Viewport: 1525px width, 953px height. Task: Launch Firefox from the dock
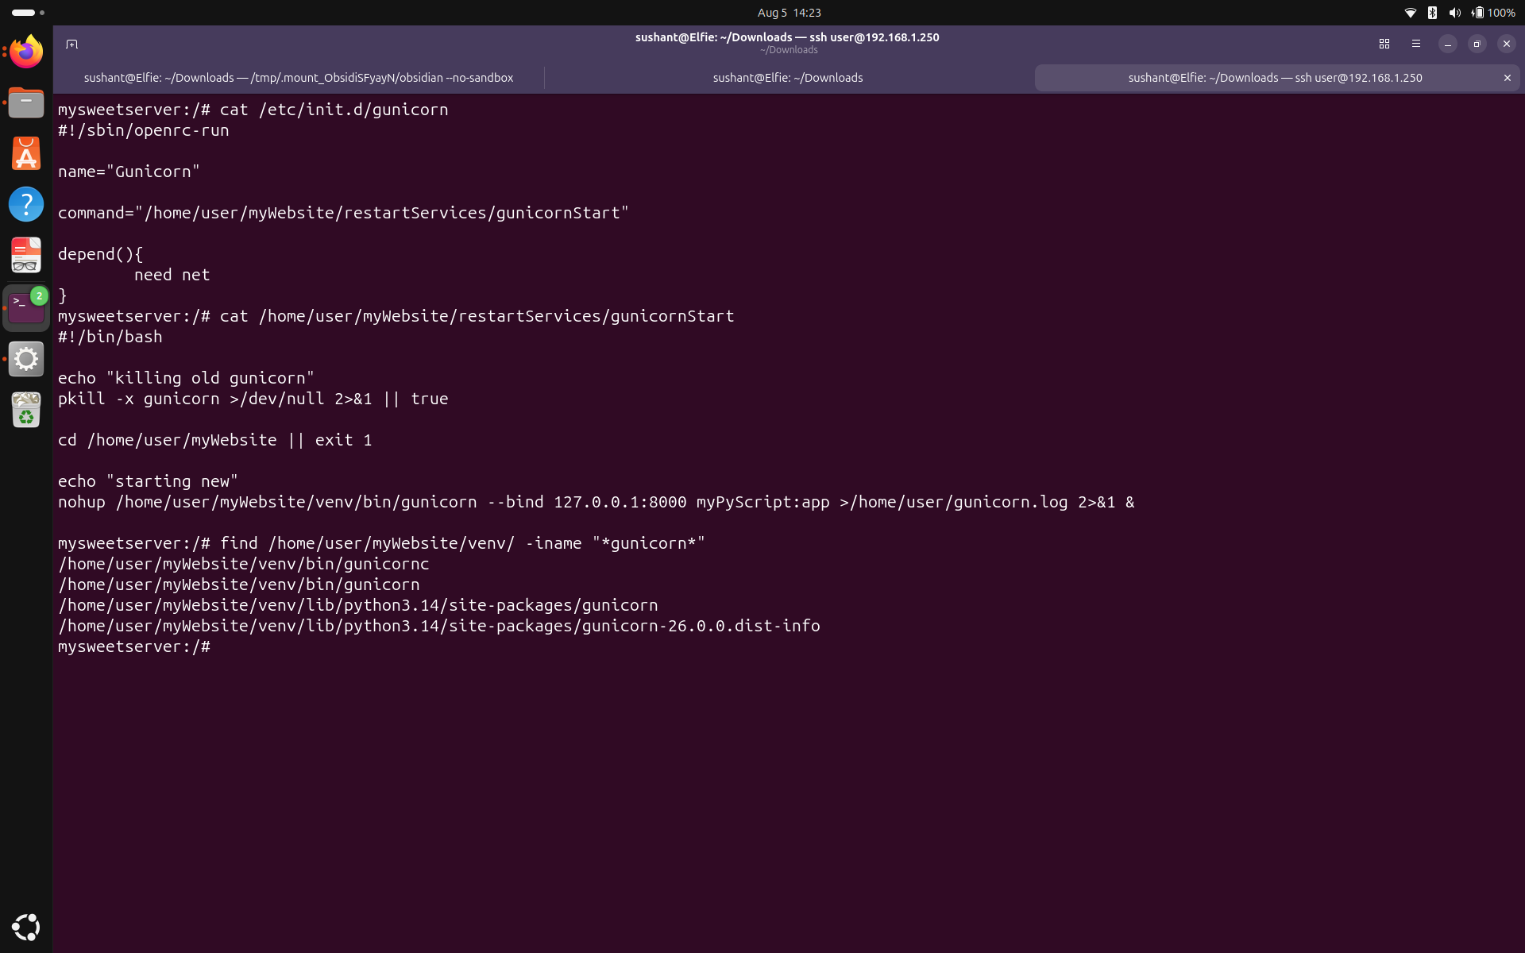(26, 52)
